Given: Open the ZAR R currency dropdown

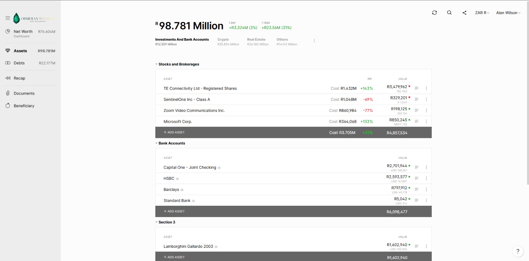Looking at the screenshot, I should tap(482, 13).
